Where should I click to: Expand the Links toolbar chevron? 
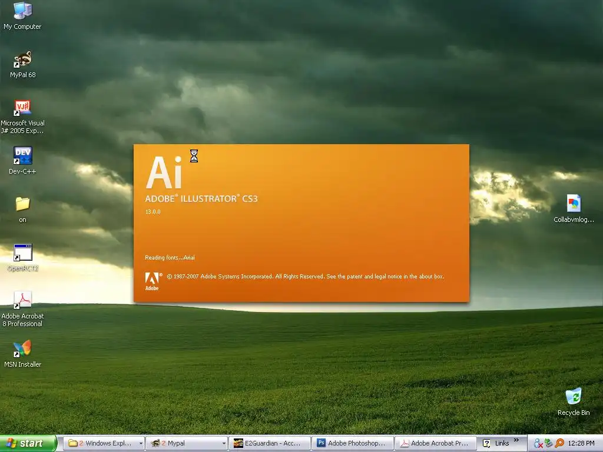(x=516, y=440)
